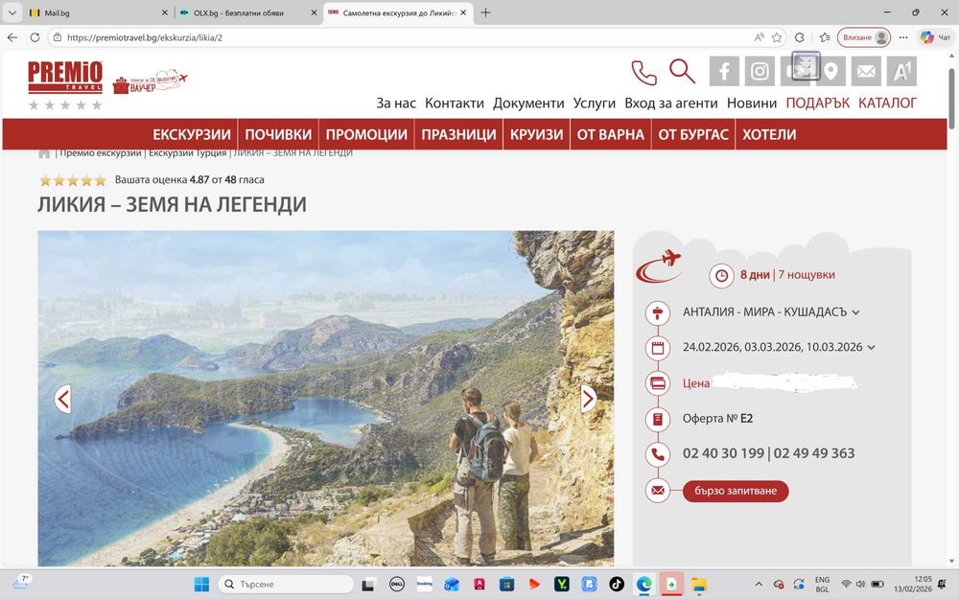959x599 pixels.
Task: Click the phone number 02 40 30 199
Action: (723, 453)
